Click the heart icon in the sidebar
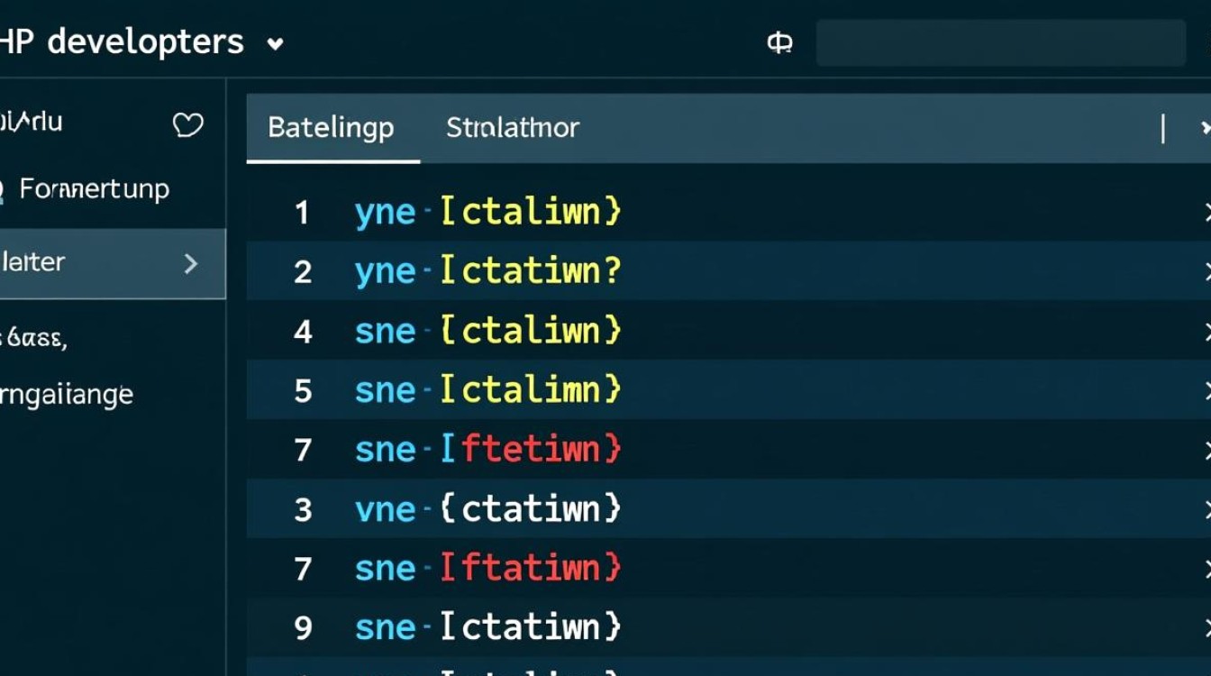 [x=187, y=124]
